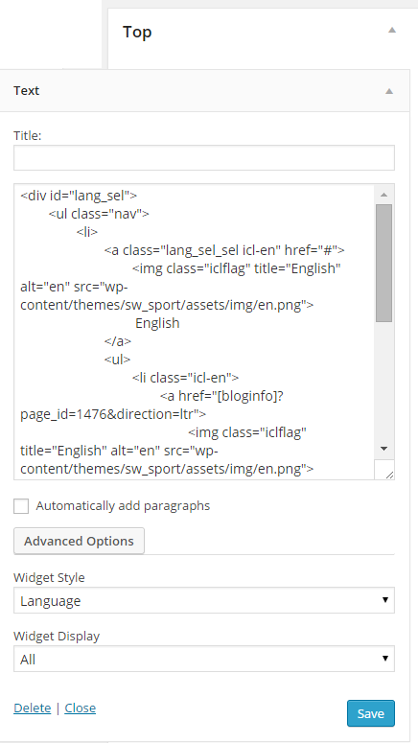Collapse the Top widget area arrow
This screenshot has height=743, width=418.
coord(391,30)
